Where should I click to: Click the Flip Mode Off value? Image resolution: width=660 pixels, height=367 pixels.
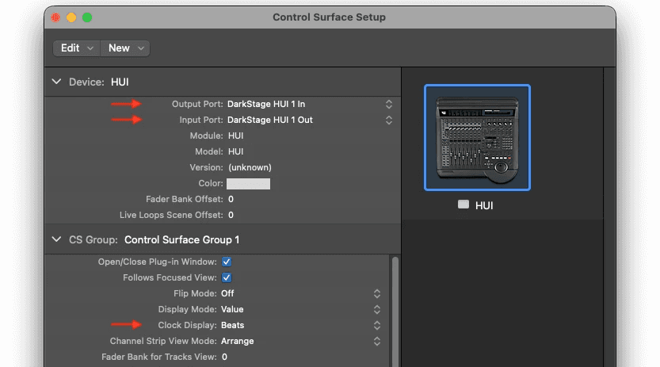(227, 293)
